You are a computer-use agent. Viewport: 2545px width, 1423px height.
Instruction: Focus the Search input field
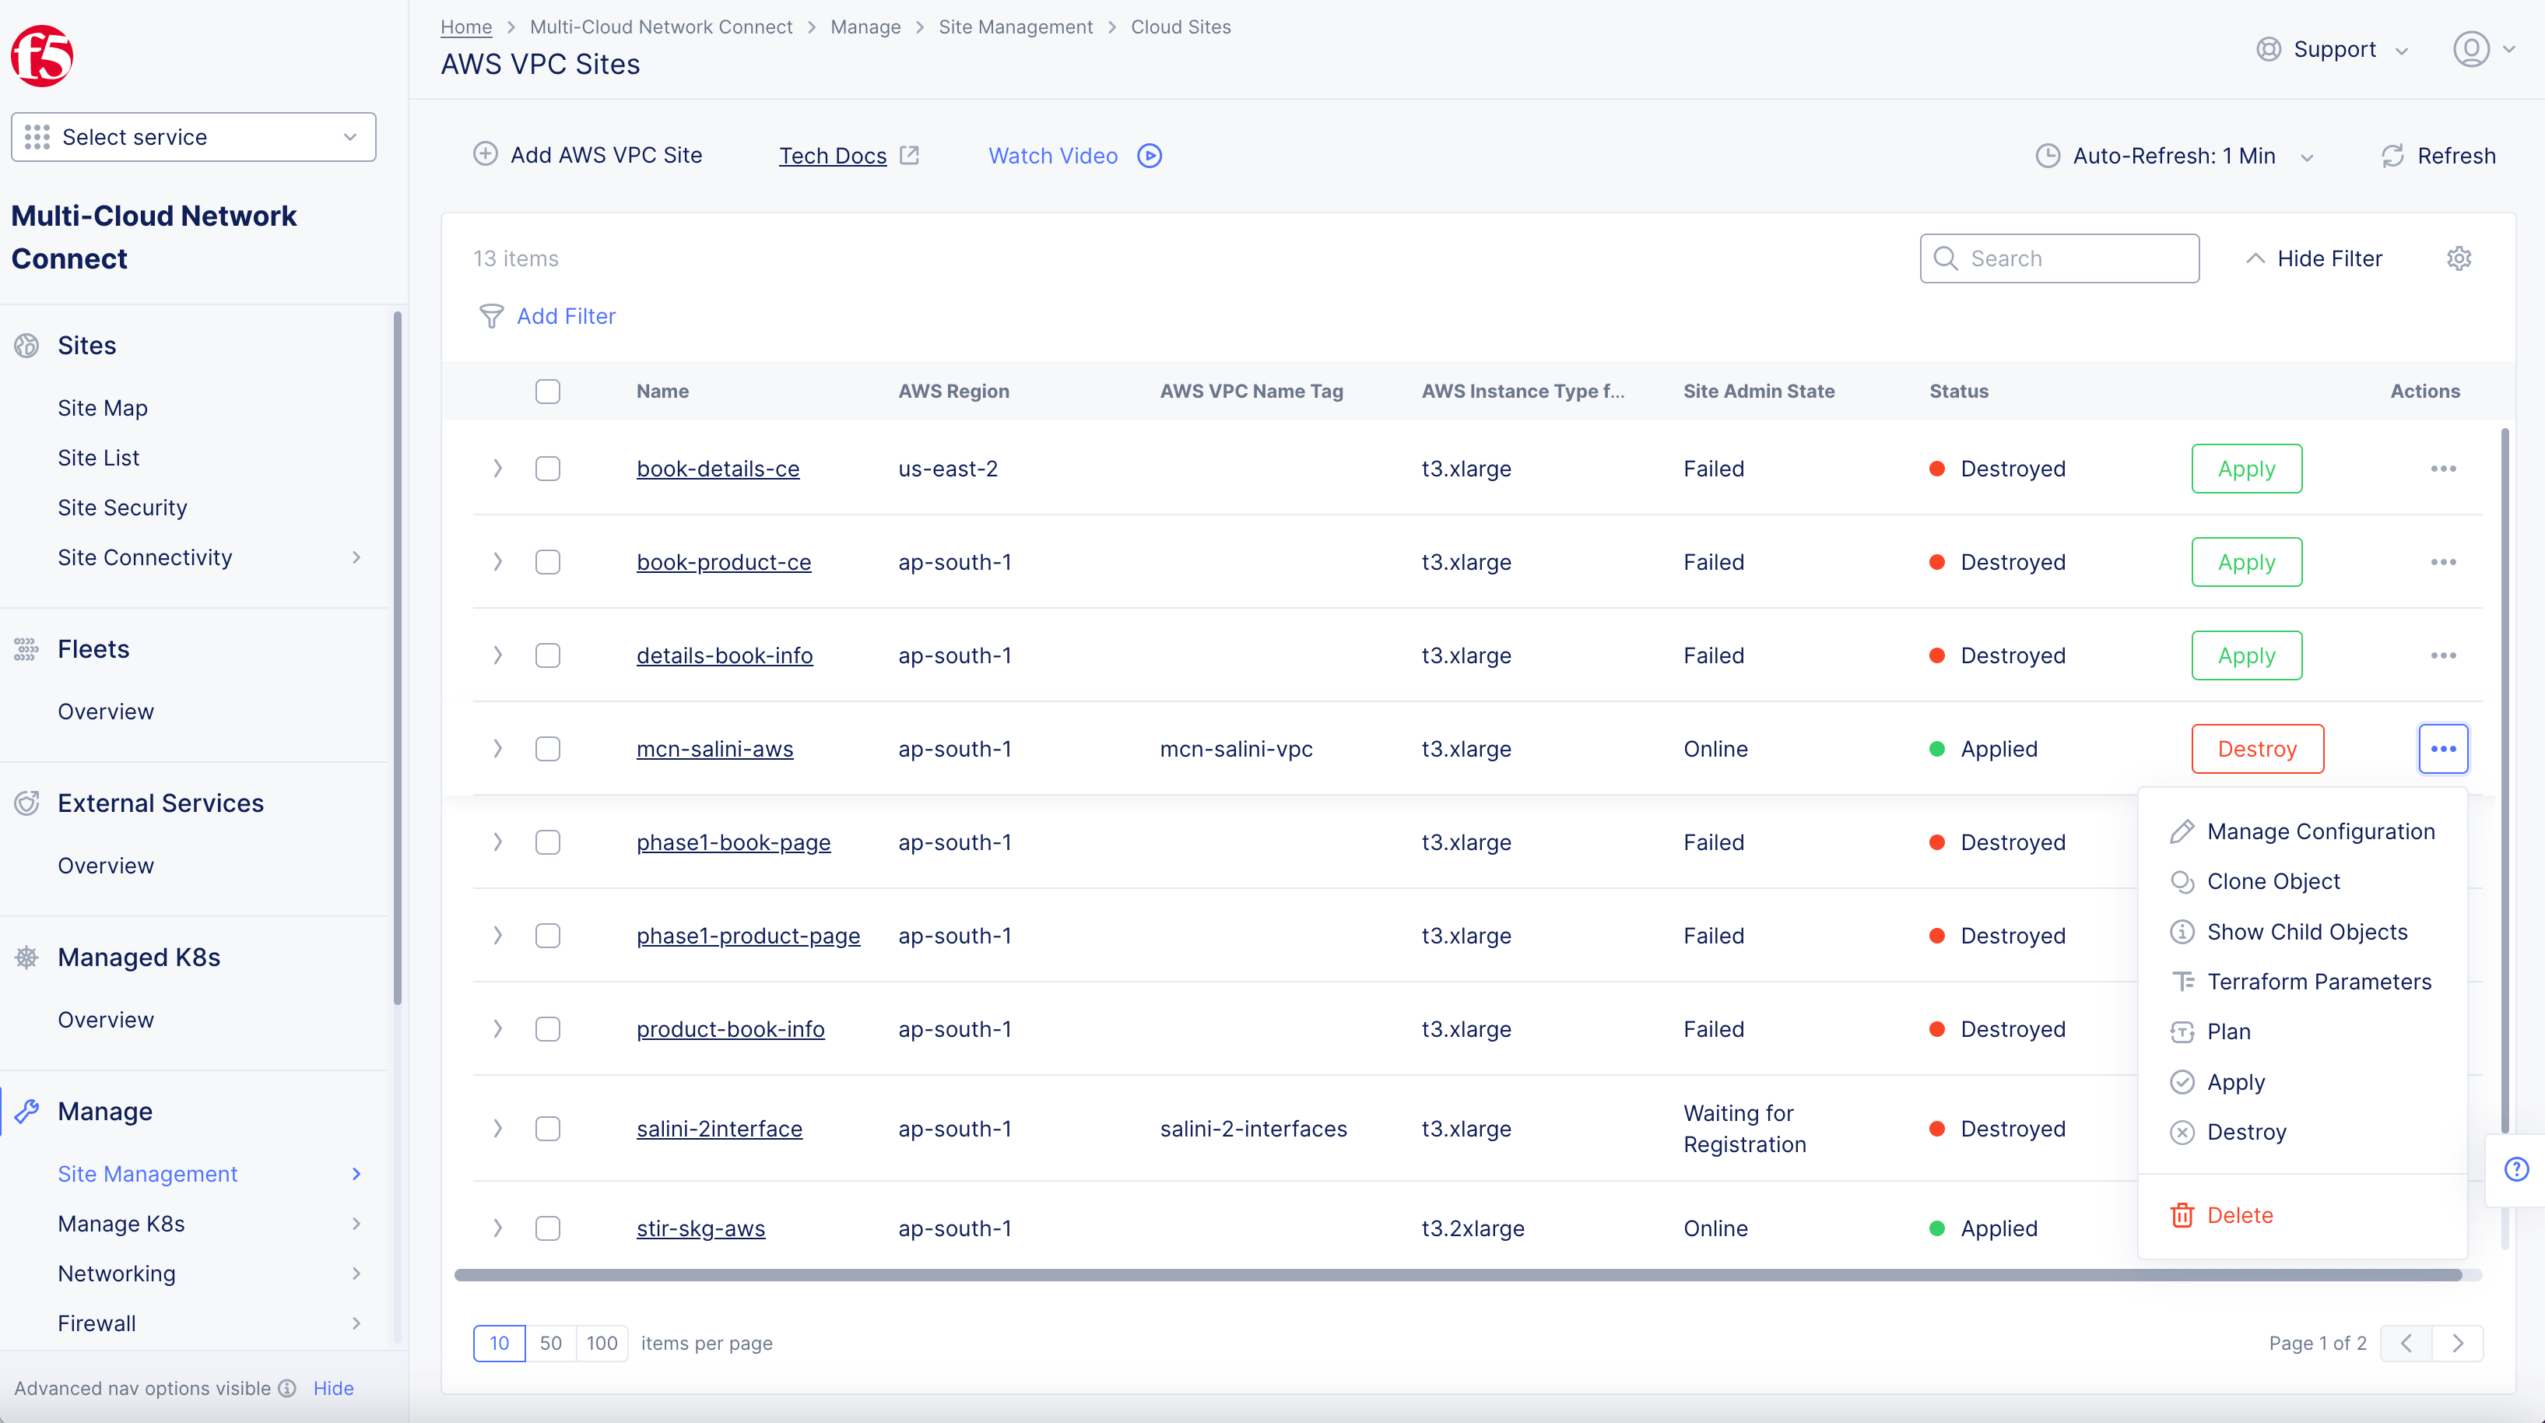(x=2059, y=259)
